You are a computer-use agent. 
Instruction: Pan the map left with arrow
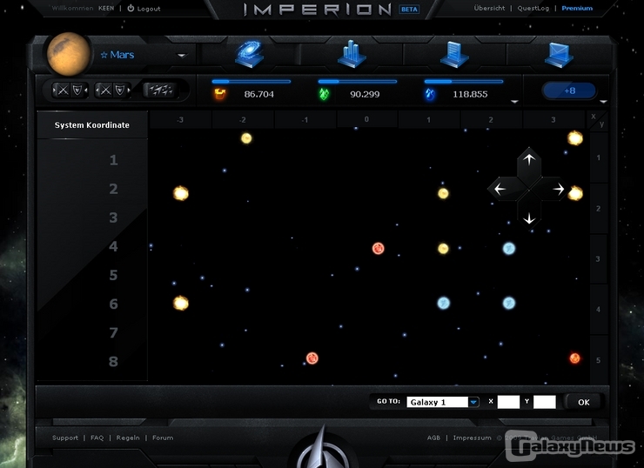pos(500,189)
